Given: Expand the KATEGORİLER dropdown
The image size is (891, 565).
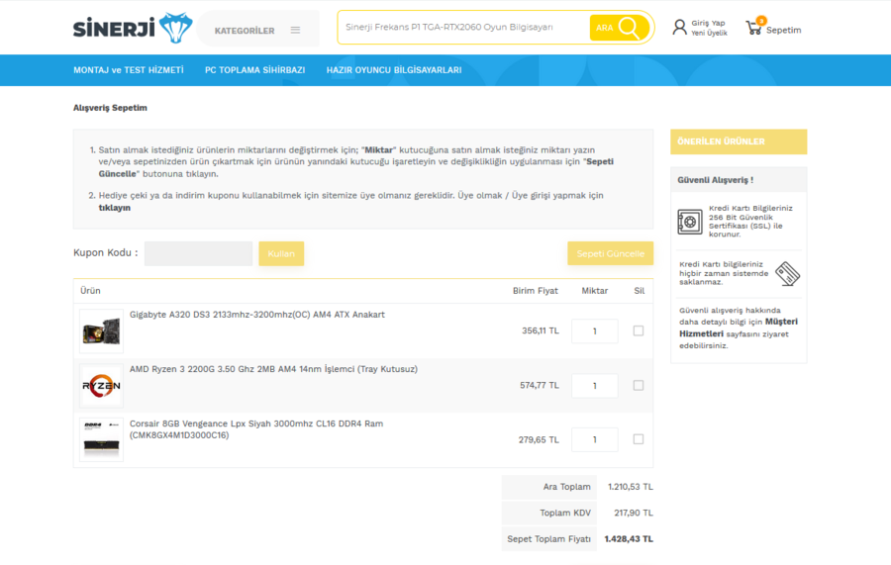Looking at the screenshot, I should click(x=258, y=29).
